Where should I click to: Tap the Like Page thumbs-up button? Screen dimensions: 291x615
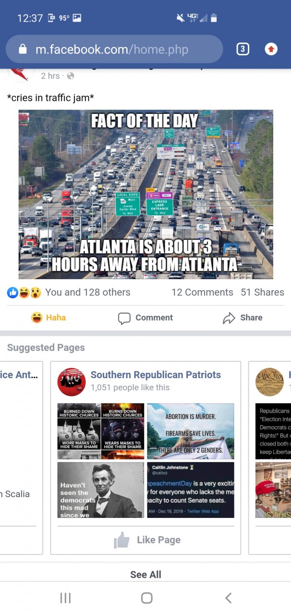(x=147, y=540)
